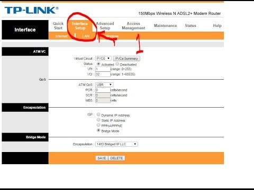Viewport: 254px width, 190px height.
Task: Select the Deactivated status radio
Action: 117,64
